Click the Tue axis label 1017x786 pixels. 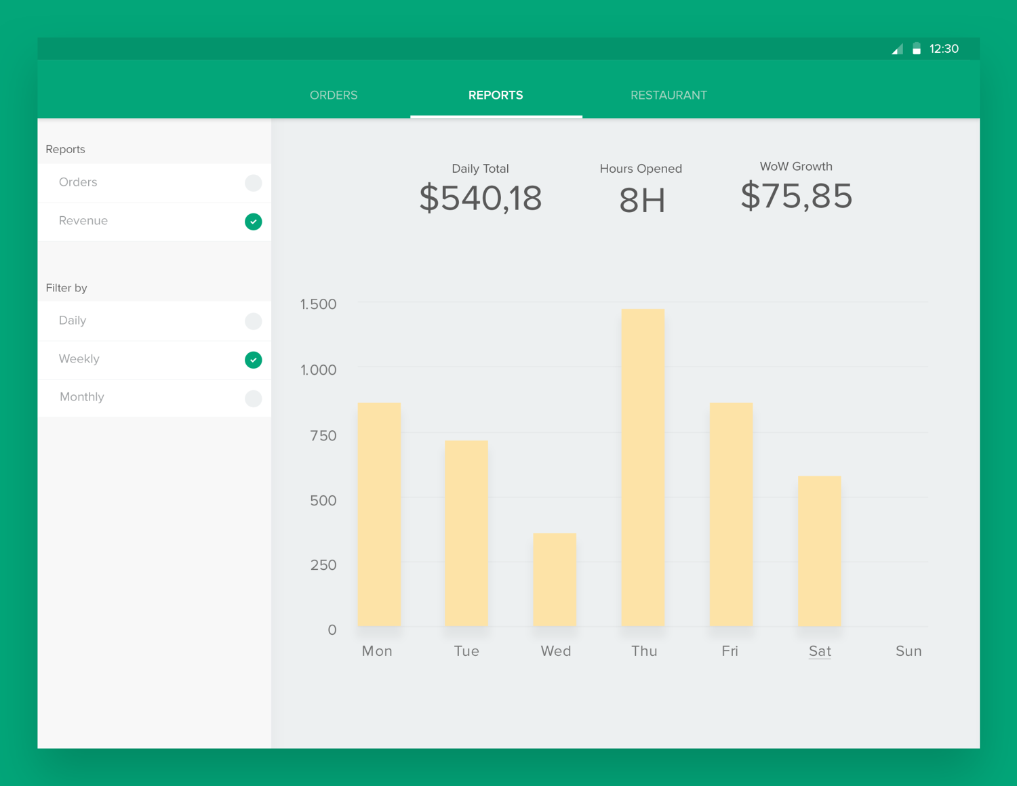click(466, 651)
